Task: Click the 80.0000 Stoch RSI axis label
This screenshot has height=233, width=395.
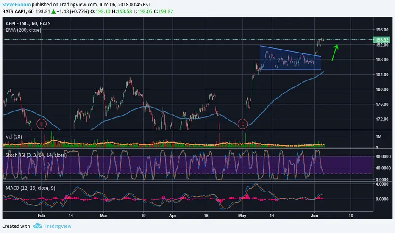Action: (383, 156)
